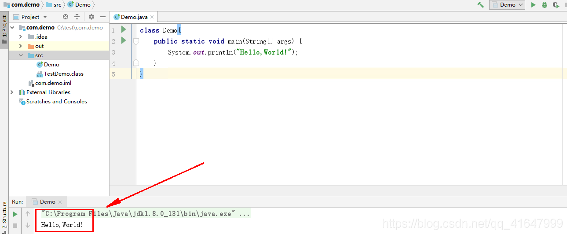Place cursor on class Demo declaration line
The image size is (567, 234).
161,30
